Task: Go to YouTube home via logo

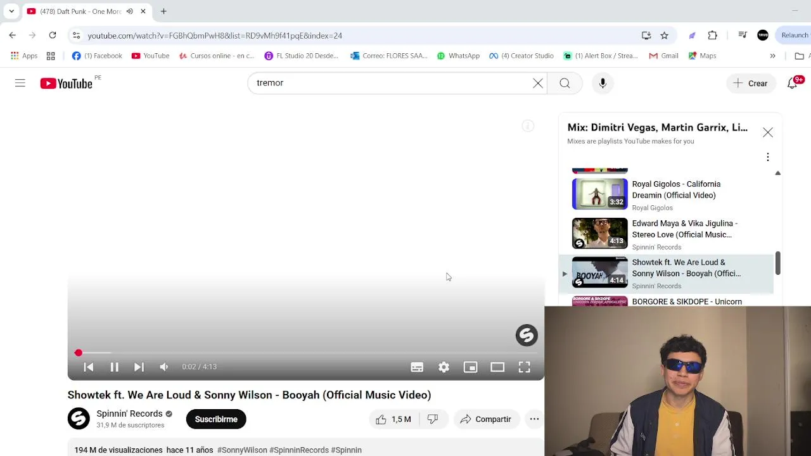Action: tap(67, 83)
